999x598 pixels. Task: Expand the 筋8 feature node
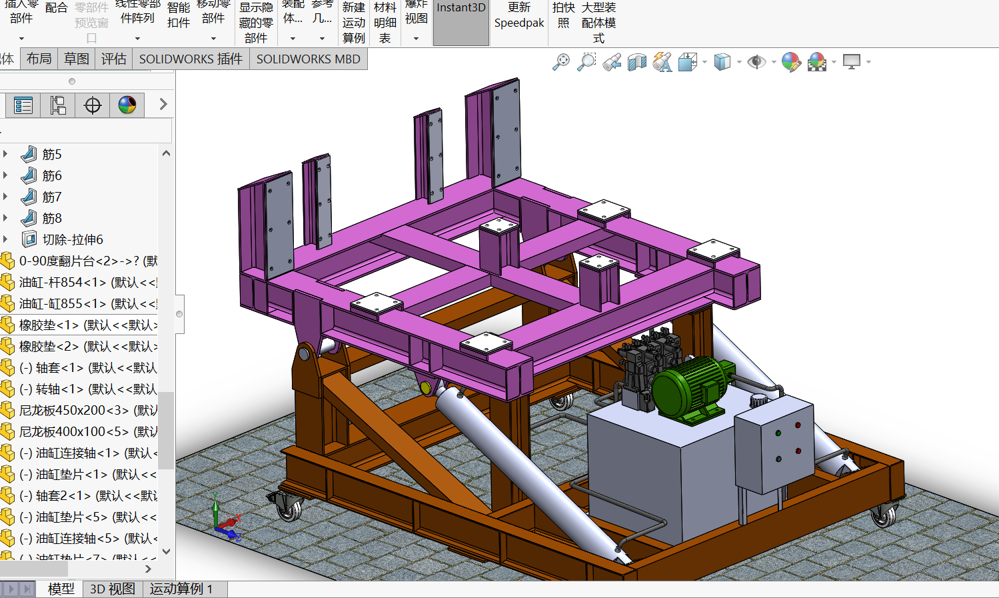pos(5,218)
